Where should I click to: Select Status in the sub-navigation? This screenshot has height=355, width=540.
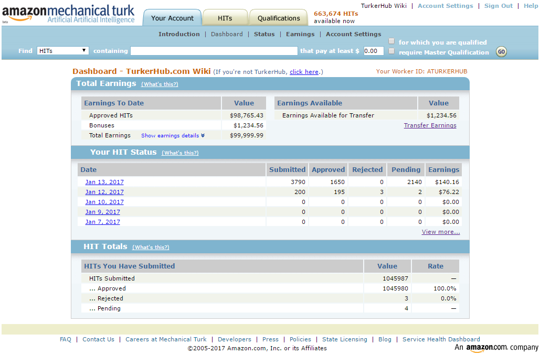tap(264, 34)
